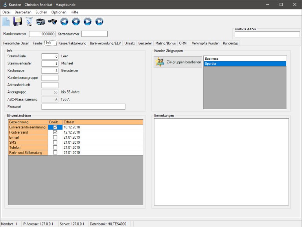The width and height of the screenshot is (302, 227).
Task: Click the recycle bin delete icon
Action: click(29, 22)
